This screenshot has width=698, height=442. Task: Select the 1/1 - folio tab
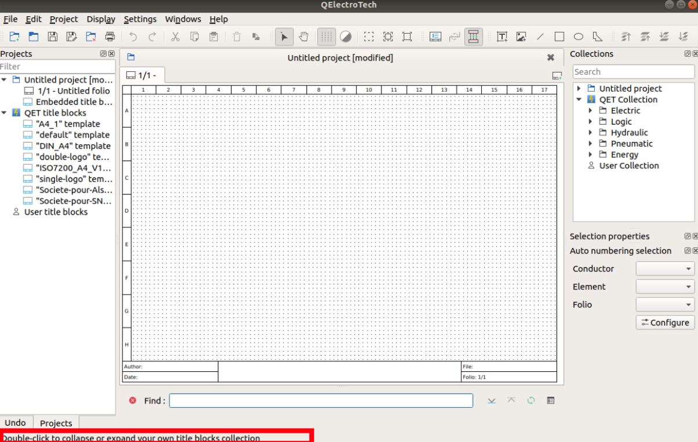[x=142, y=75]
